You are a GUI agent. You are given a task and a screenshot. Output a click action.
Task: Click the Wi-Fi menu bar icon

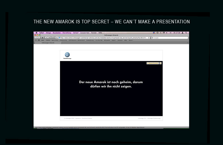point(164,33)
